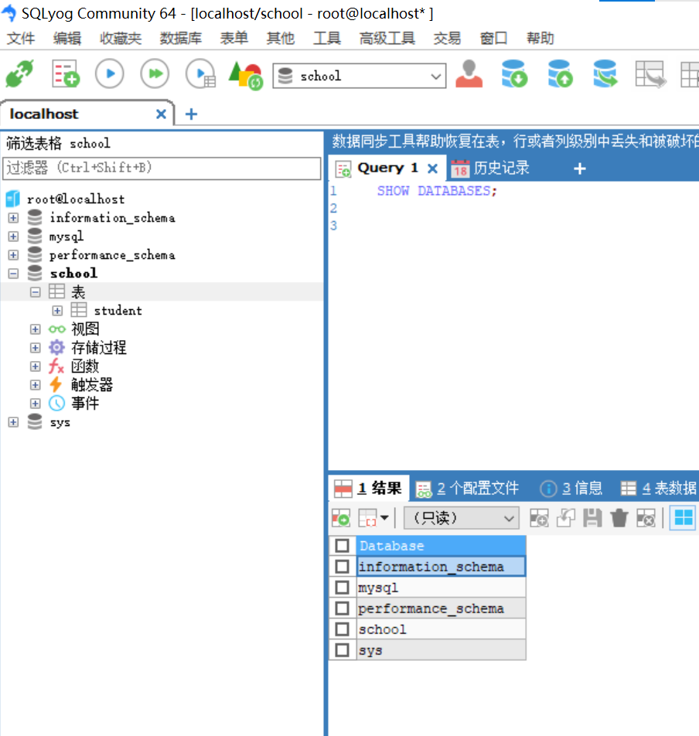Click the Database column header

point(441,546)
